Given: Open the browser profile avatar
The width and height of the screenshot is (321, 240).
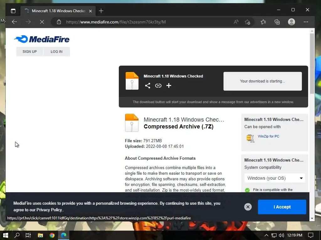Looking at the screenshot, I should tap(292, 22).
